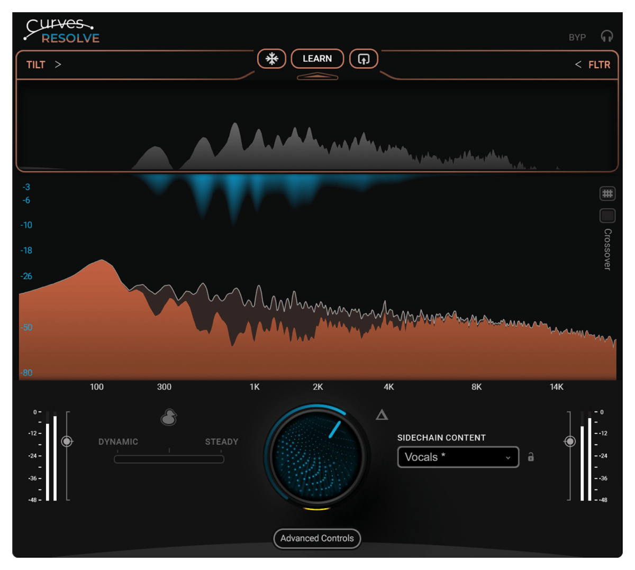The height and width of the screenshot is (570, 635).
Task: Activate the freeze snowflake icon
Action: click(271, 59)
